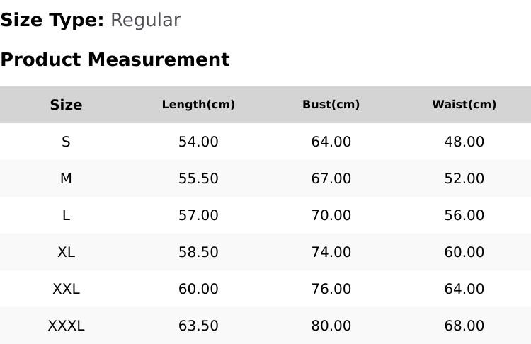This screenshot has height=344, width=531.
Task: Click the 68.00 waist value for XXXL
Action: pyautogui.click(x=464, y=326)
